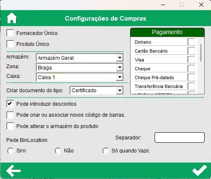Tick the Transferência Bancária checkbox

(x=191, y=86)
